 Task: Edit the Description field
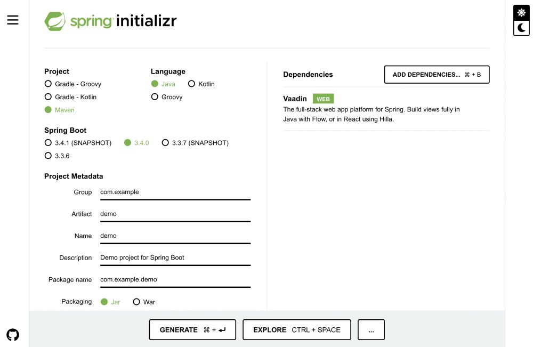coord(175,258)
